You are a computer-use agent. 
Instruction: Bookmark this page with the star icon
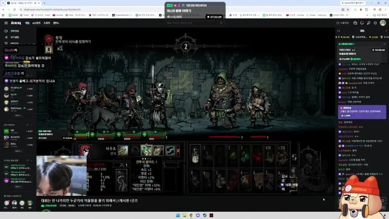coord(348,9)
